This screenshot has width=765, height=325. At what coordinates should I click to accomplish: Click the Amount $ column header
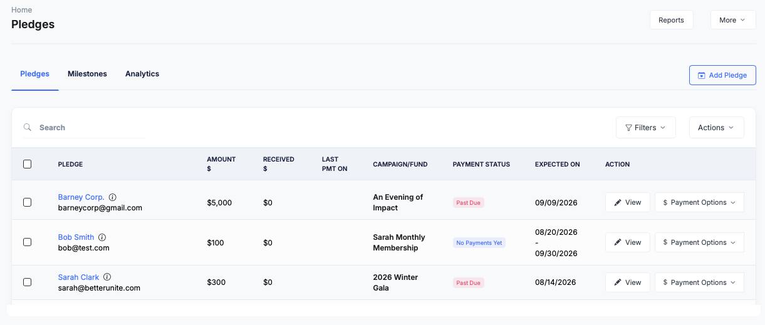[x=221, y=164]
